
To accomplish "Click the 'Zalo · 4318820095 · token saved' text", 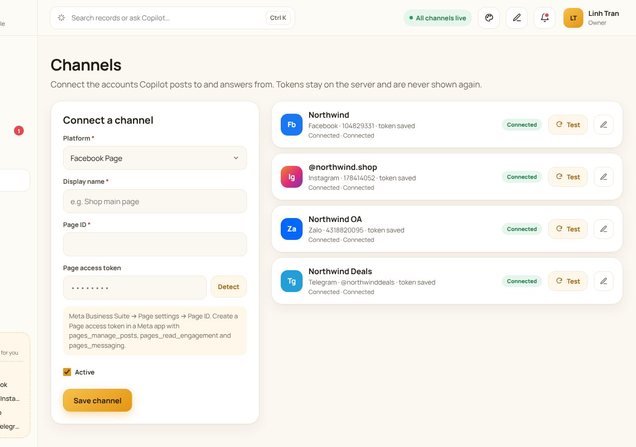I will pyautogui.click(x=356, y=230).
